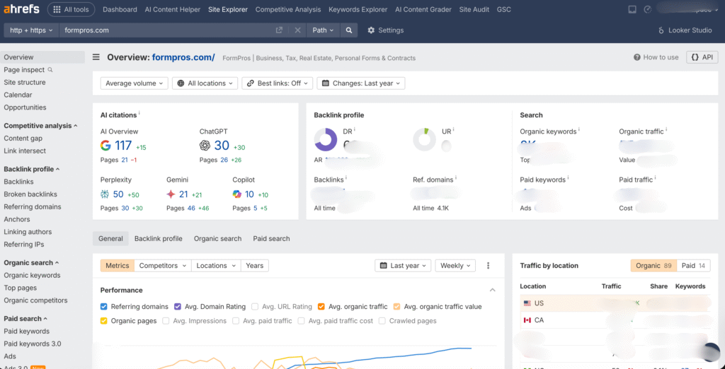
Task: Open Best links: Off dropdown
Action: 277,83
